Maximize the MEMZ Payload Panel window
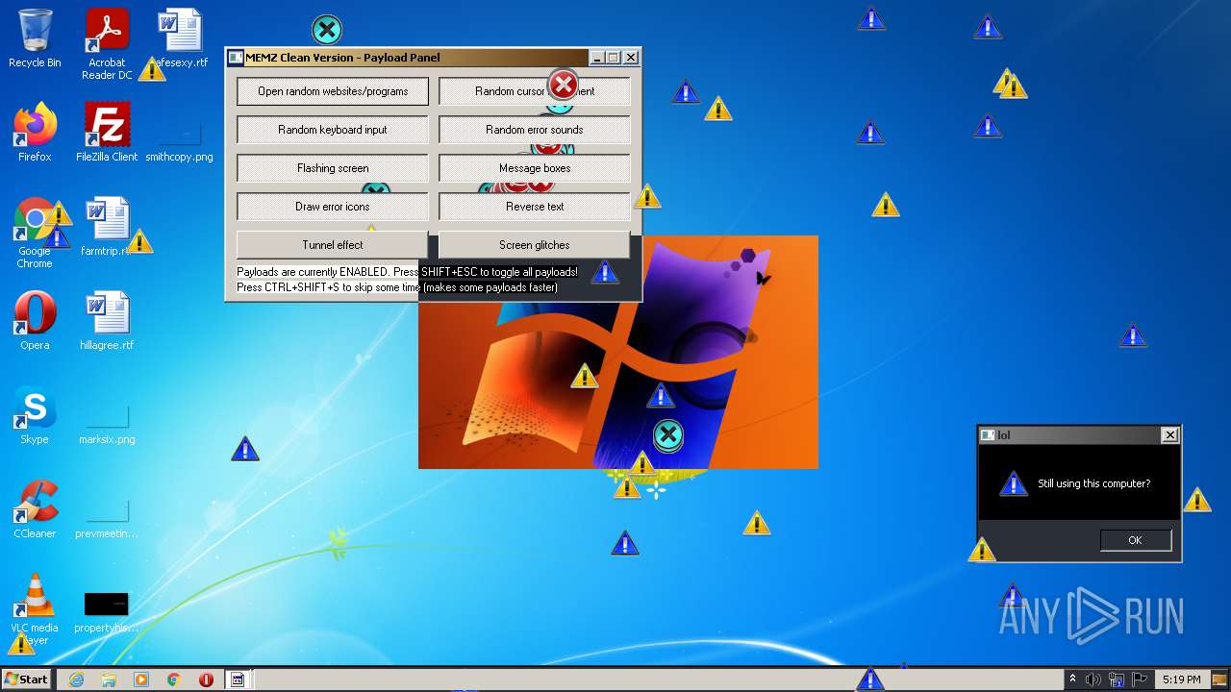Screen dimensions: 1231x692 (614, 58)
